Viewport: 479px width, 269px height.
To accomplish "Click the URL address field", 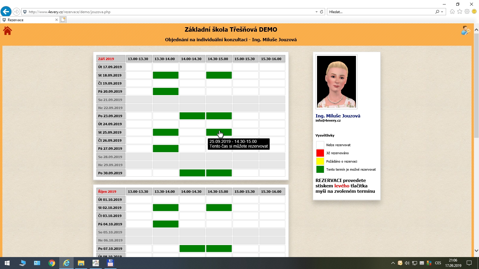I will (x=171, y=12).
